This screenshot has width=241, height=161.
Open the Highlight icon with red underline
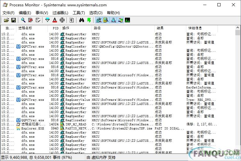click(x=55, y=20)
